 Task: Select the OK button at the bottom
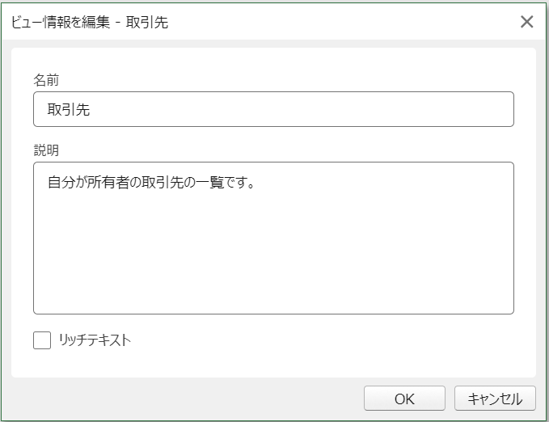(x=404, y=399)
